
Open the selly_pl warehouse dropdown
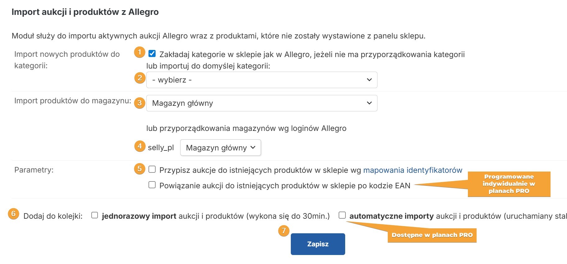coord(220,148)
